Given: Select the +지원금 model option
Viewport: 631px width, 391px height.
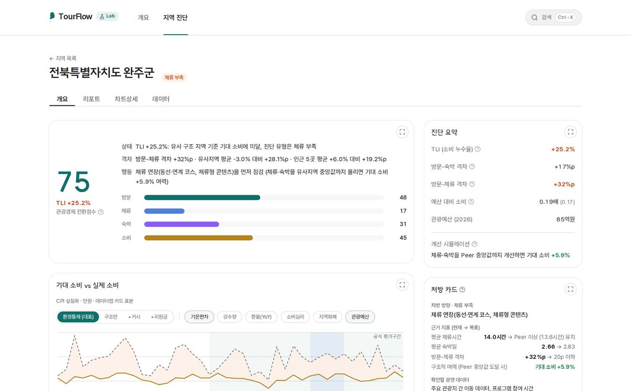Looking at the screenshot, I should (159, 317).
